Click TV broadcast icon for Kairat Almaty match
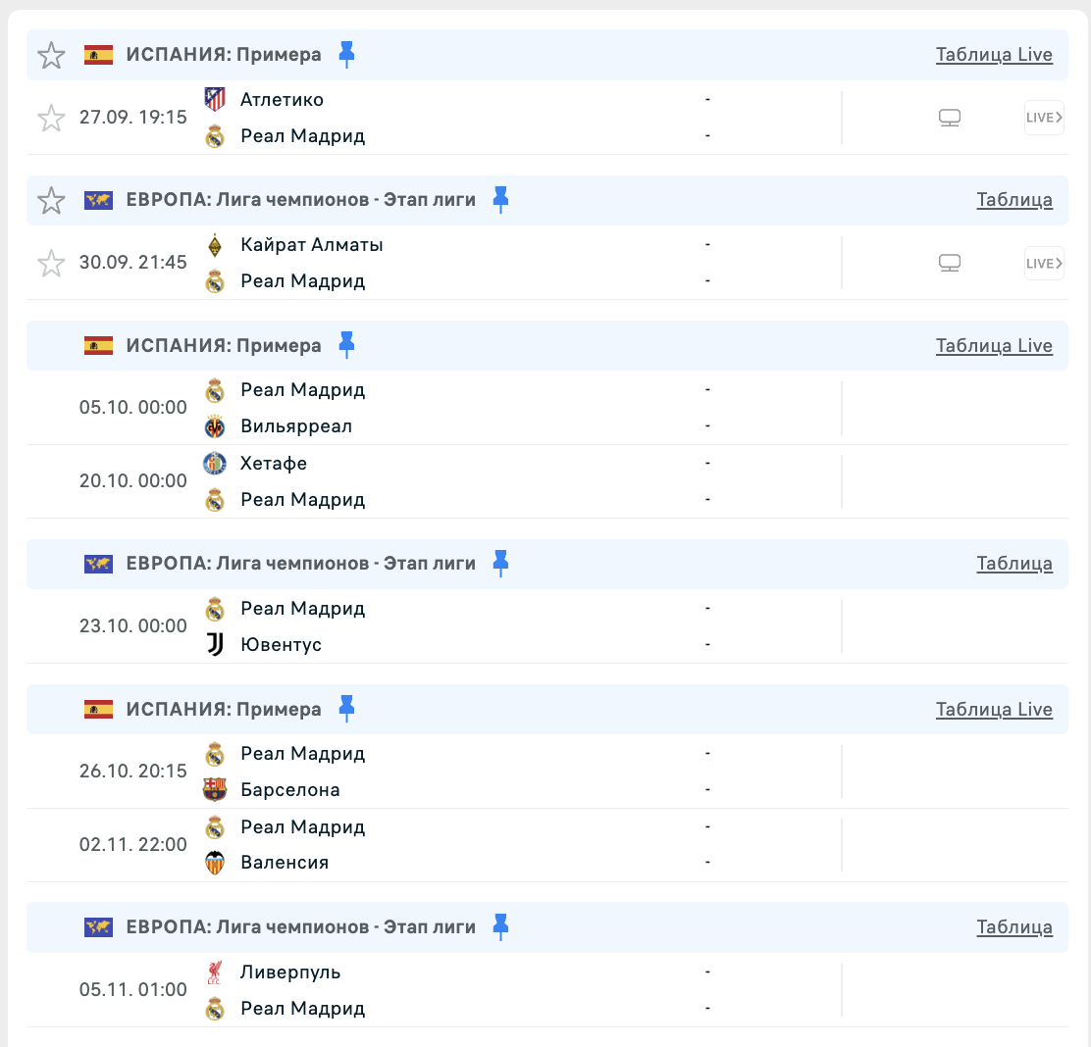 click(x=950, y=263)
